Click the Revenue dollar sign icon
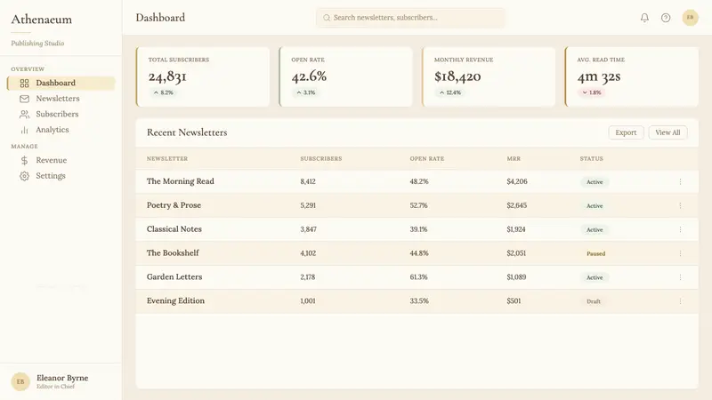This screenshot has height=400, width=712. 25,160
